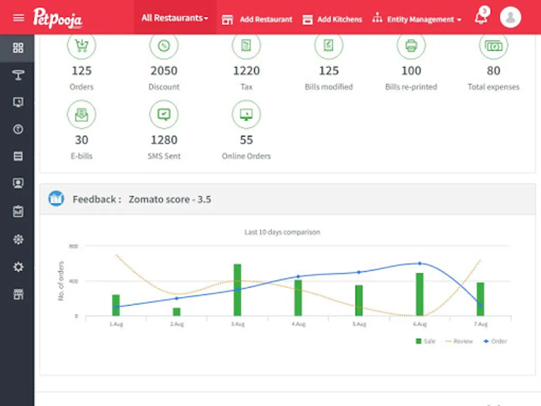
Task: Click the 6.Aug order data point
Action: (x=419, y=263)
